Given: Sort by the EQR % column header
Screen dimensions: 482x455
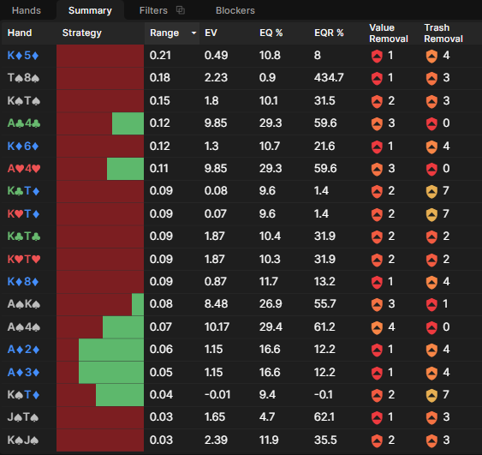Looking at the screenshot, I should (x=329, y=33).
